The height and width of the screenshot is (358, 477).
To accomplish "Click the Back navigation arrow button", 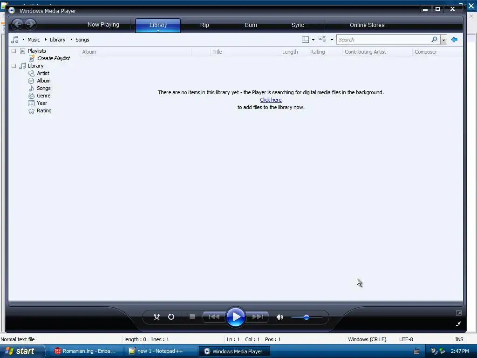I will click(x=17, y=24).
